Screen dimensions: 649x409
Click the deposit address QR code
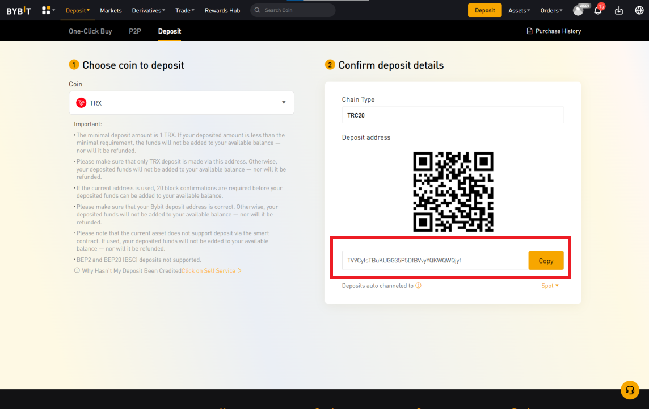(453, 191)
